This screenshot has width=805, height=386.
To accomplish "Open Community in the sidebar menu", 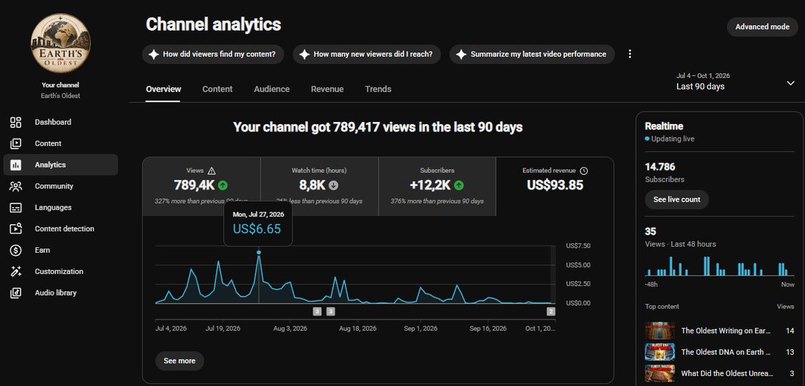I will click(60, 186).
